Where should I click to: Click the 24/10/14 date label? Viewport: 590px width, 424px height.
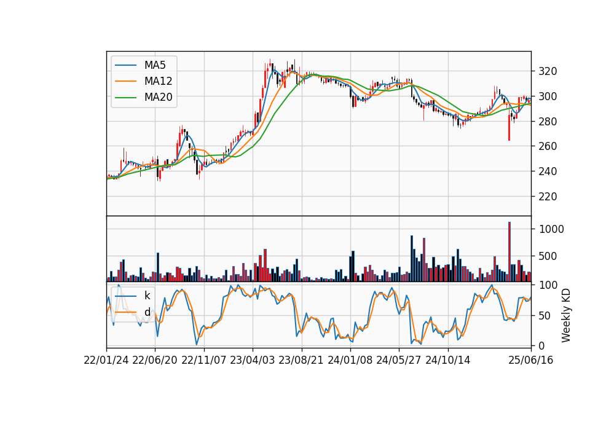coord(448,360)
